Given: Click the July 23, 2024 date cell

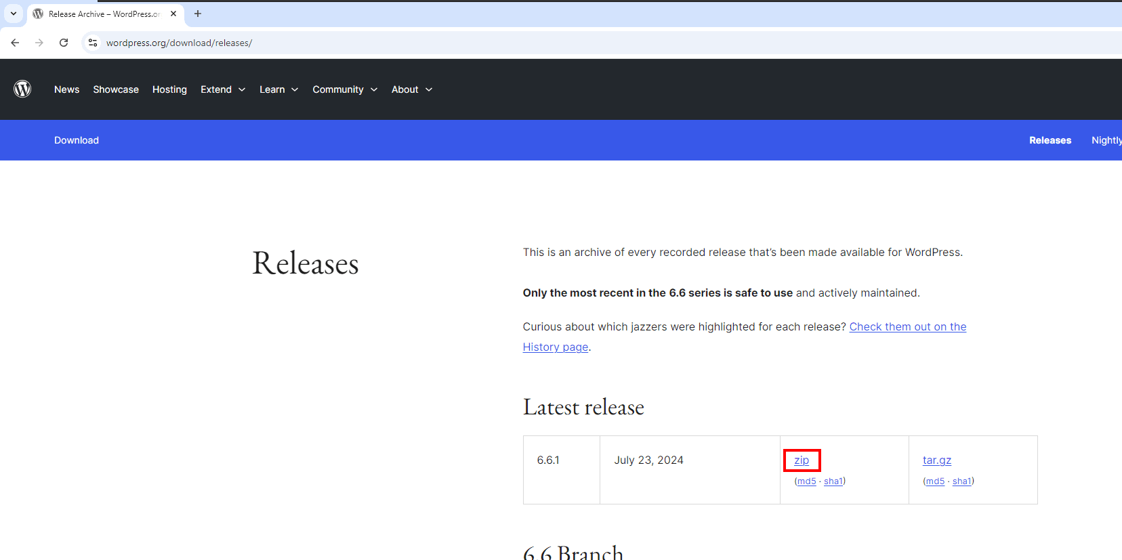Looking at the screenshot, I should pyautogui.click(x=690, y=470).
